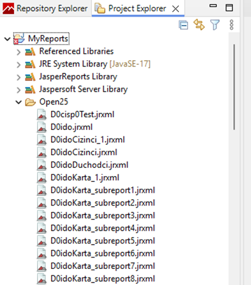251x285 pixels.
Task: Open the filter funnel icon
Action: coord(215,25)
